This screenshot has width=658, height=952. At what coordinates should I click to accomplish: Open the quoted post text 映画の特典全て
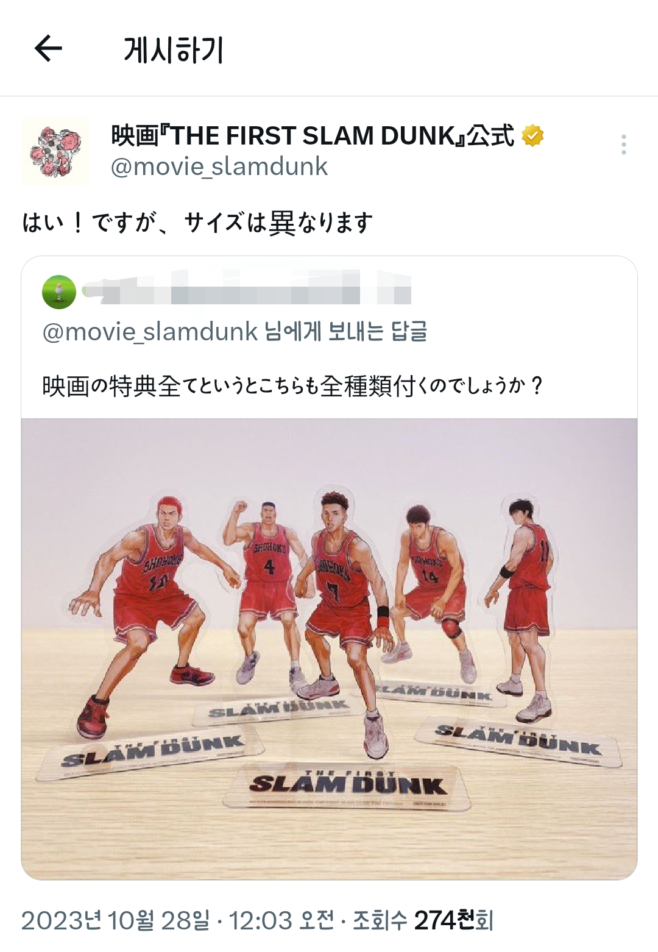[x=292, y=385]
